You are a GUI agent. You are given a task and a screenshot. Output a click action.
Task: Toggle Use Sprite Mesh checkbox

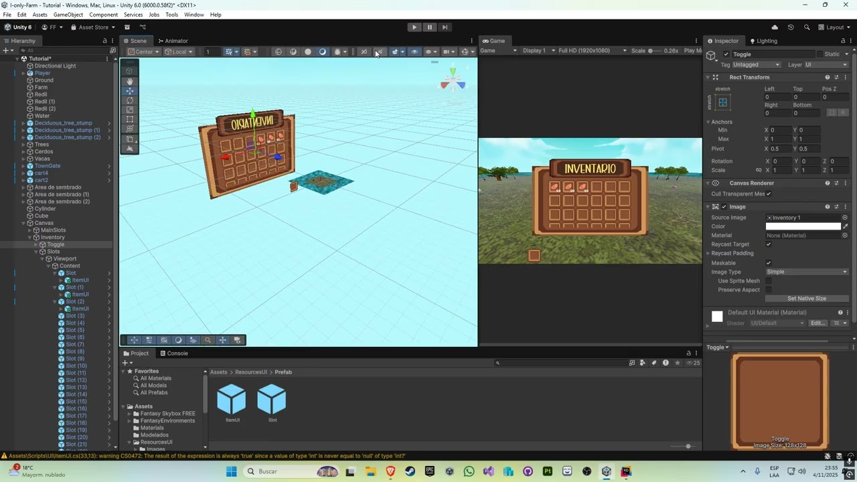(769, 281)
